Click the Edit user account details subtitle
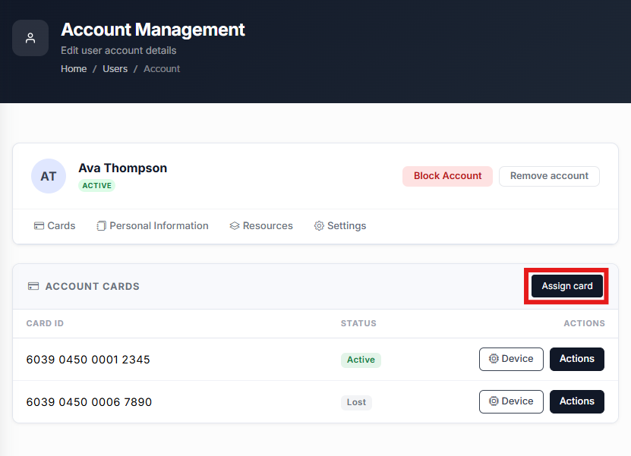The height and width of the screenshot is (456, 631). click(x=118, y=50)
